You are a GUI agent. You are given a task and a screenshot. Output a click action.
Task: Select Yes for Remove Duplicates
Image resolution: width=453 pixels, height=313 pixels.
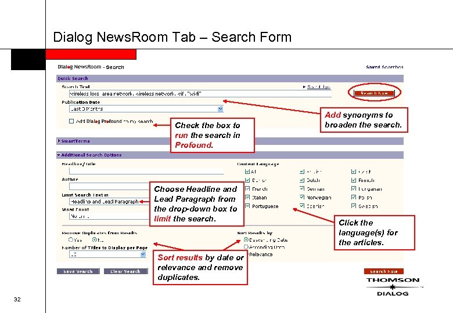71,239
